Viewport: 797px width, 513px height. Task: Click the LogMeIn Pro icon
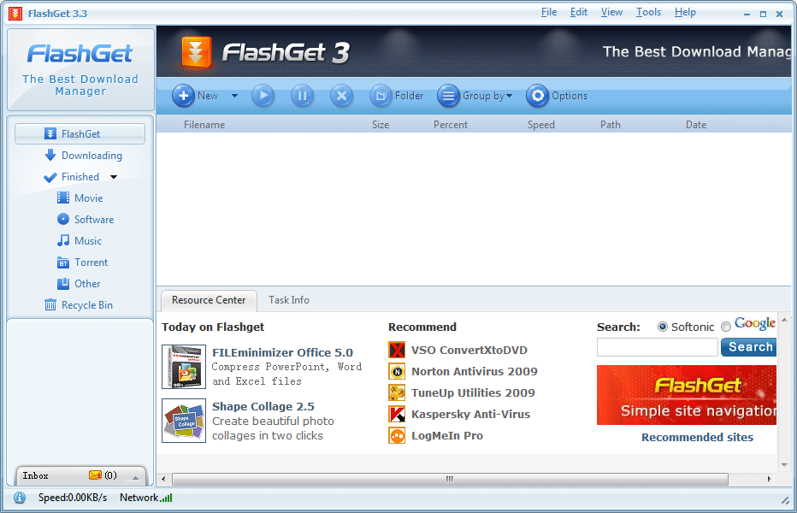click(397, 435)
